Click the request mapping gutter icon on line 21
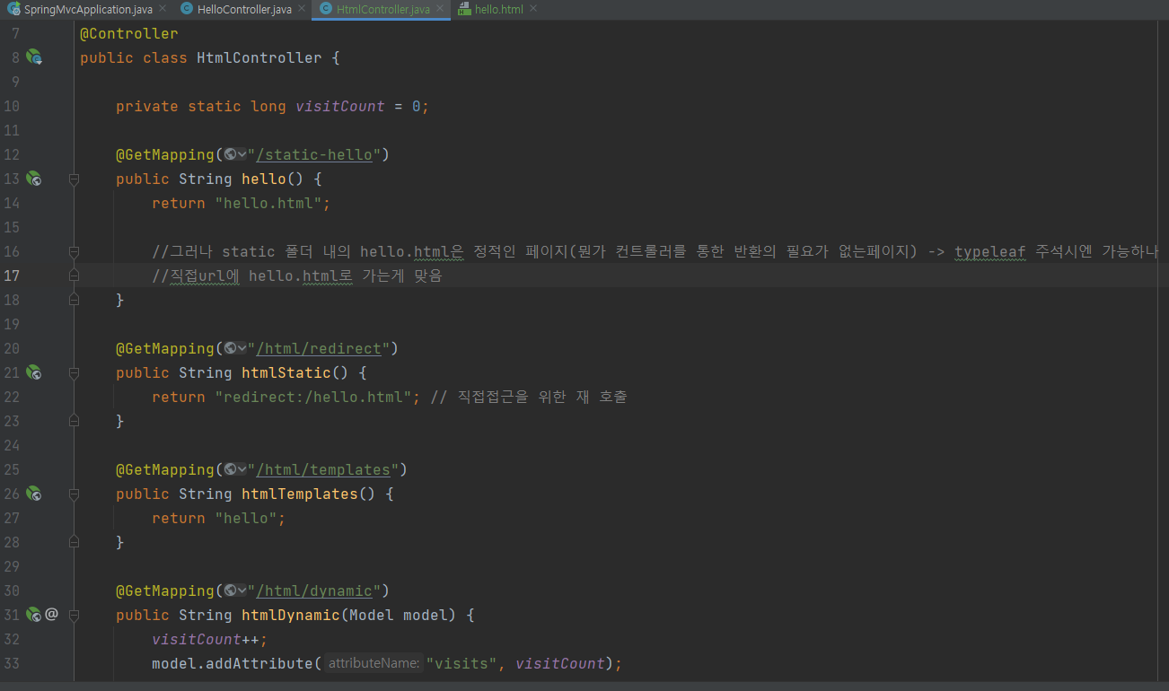Screen dimensions: 1169x691 pyautogui.click(x=34, y=372)
